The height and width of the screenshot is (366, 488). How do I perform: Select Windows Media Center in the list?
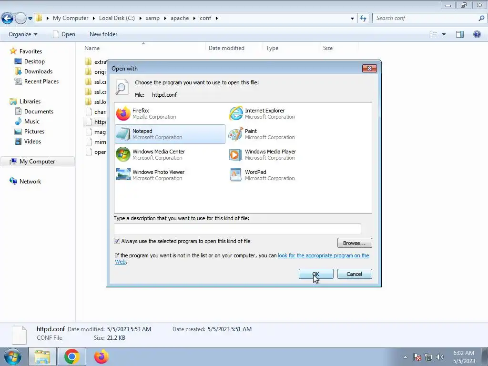170,155
